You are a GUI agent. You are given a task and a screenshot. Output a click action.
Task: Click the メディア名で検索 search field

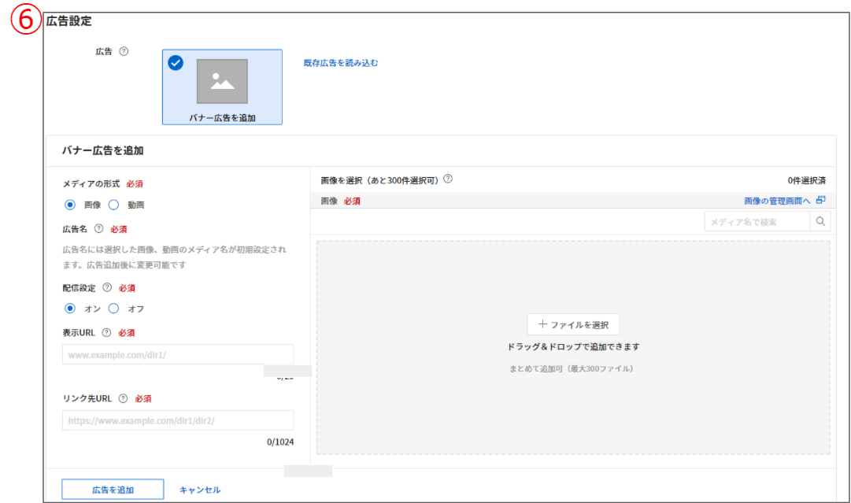(757, 222)
